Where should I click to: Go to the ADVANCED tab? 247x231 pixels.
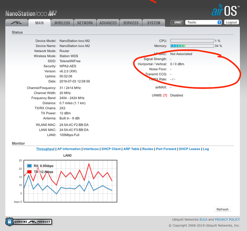108,23
